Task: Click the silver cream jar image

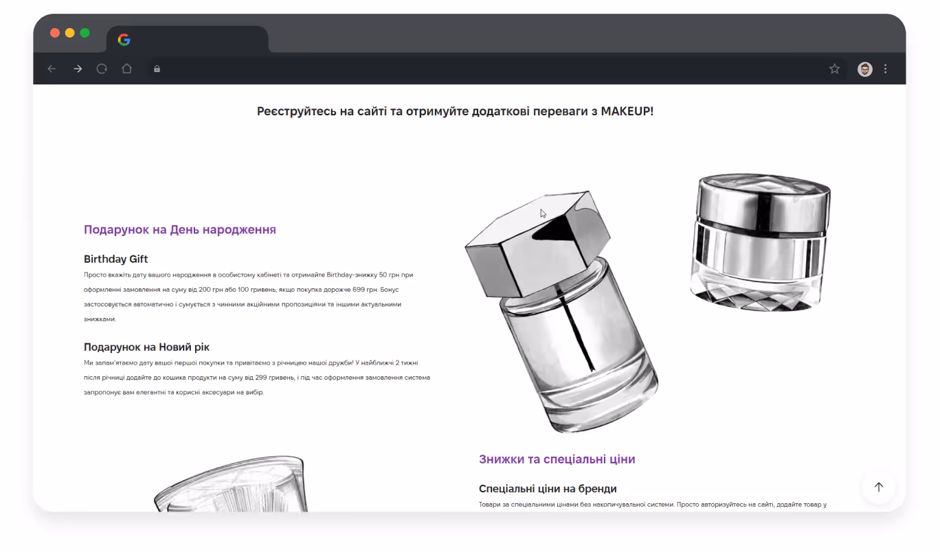Action: 760,241
